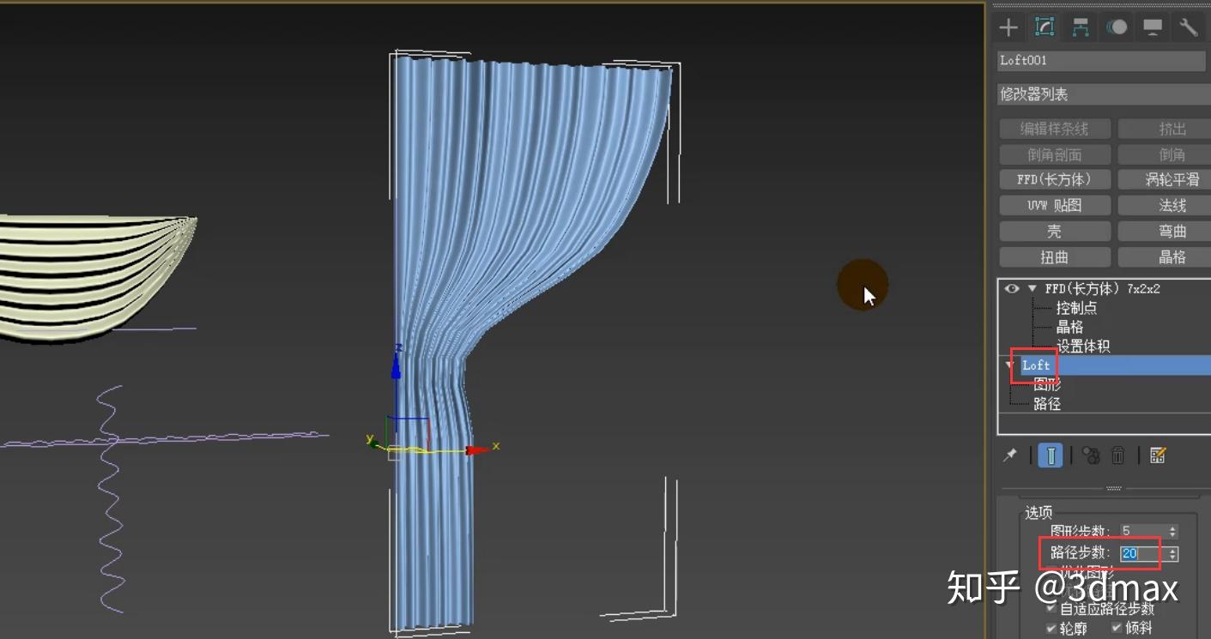
Task: Click make unique icon
Action: pos(1091,455)
